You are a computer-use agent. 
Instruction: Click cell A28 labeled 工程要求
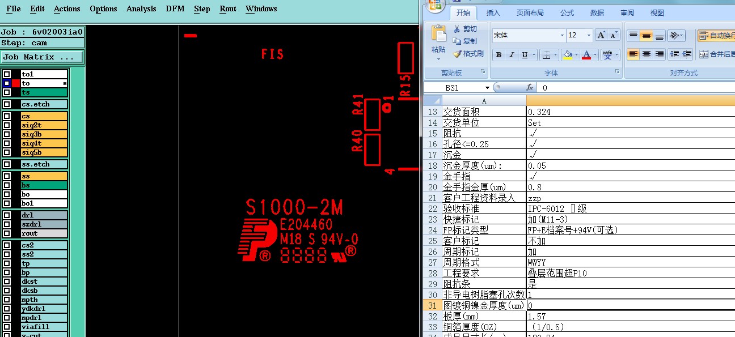click(x=483, y=273)
